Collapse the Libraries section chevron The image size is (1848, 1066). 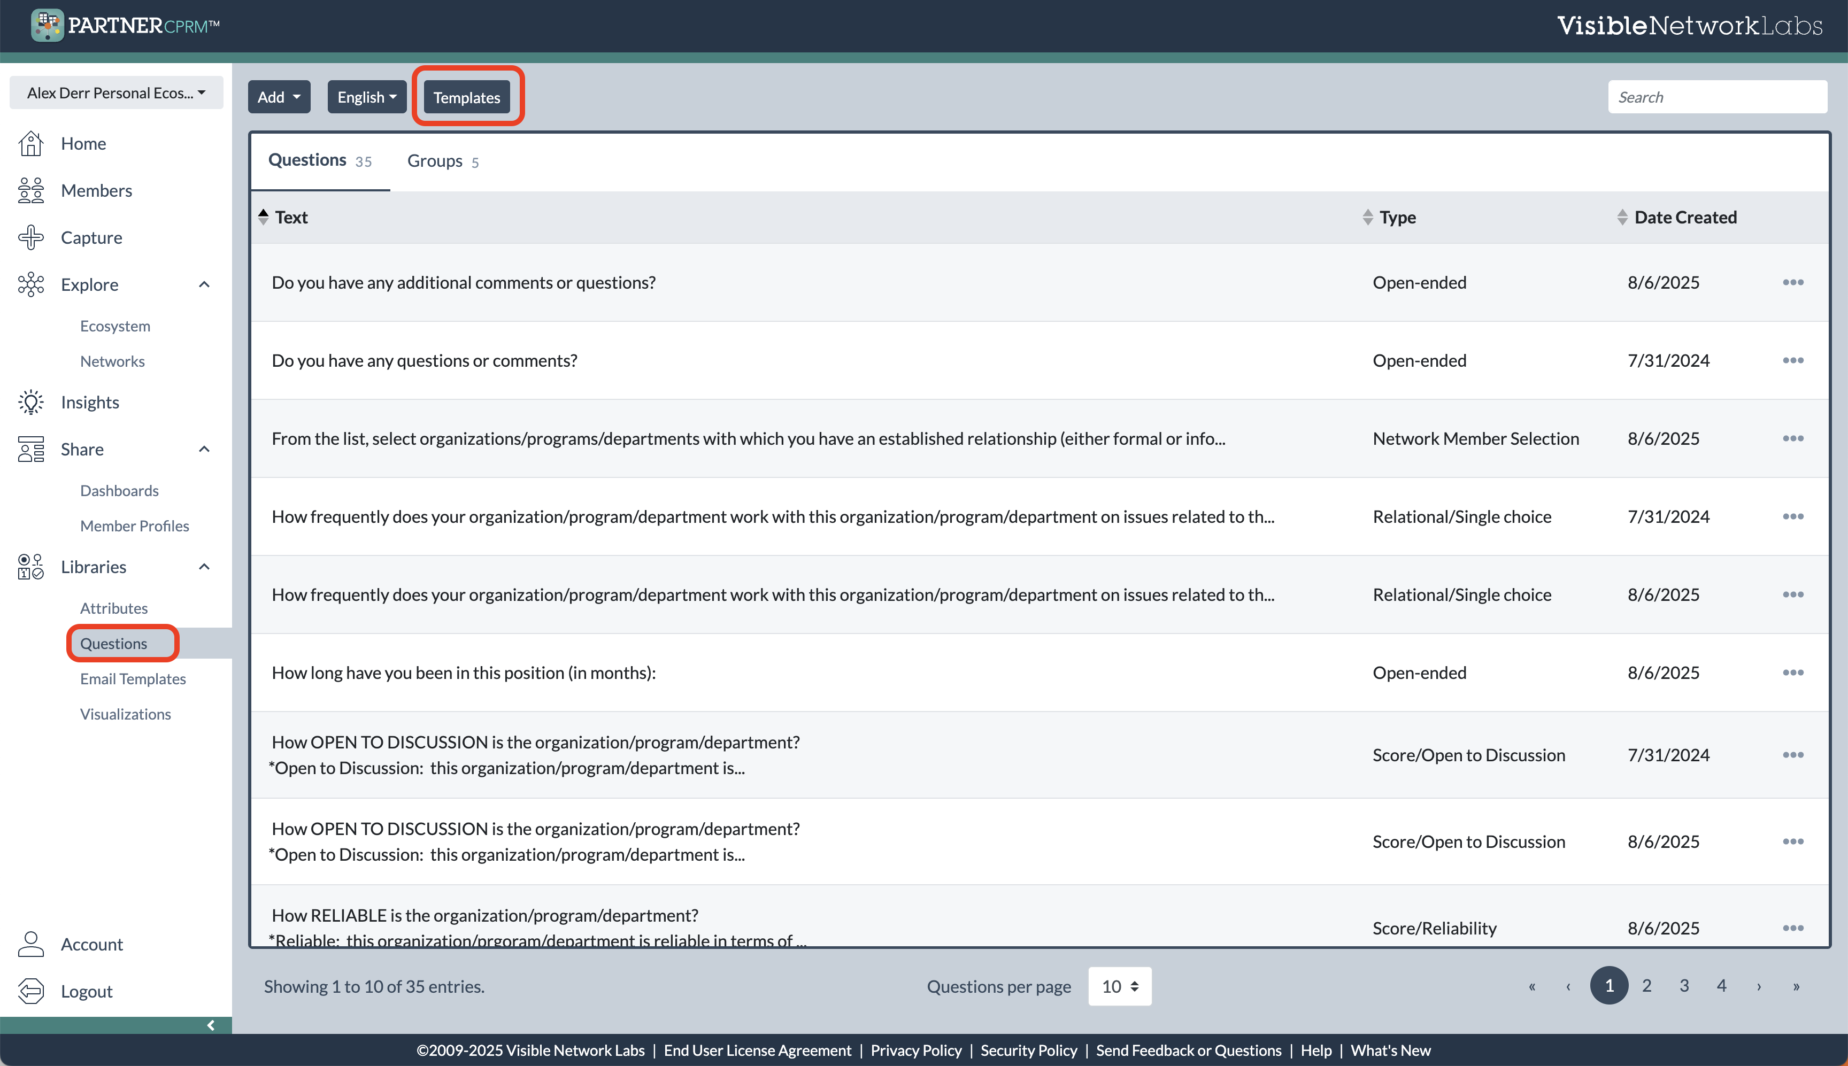(204, 567)
